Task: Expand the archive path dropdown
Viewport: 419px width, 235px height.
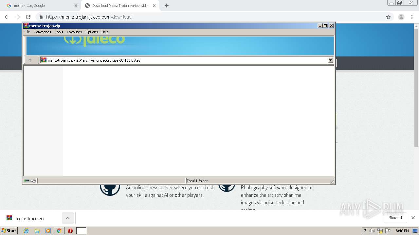Action: coord(330,60)
